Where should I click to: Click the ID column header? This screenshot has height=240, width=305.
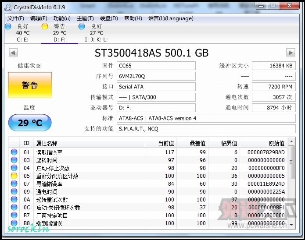[26, 143]
